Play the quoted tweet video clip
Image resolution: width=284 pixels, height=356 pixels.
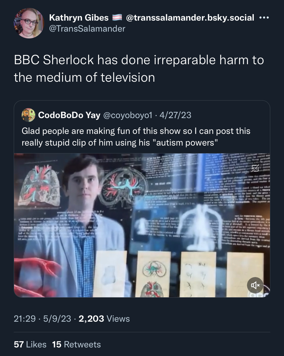click(x=142, y=225)
